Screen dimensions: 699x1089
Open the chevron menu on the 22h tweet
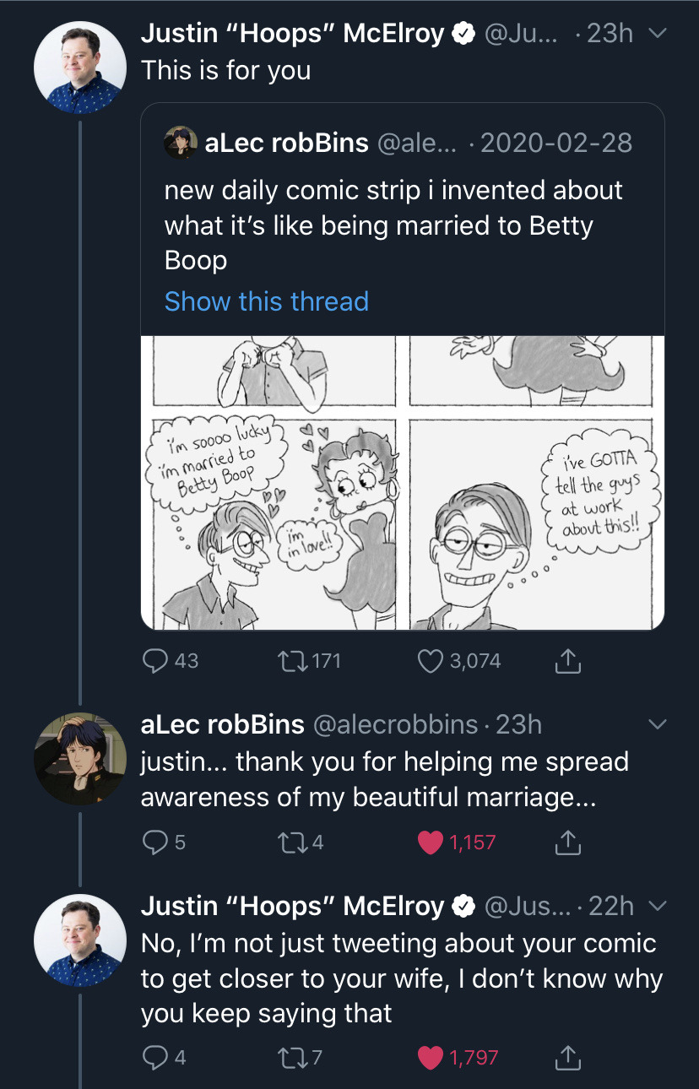pos(656,906)
